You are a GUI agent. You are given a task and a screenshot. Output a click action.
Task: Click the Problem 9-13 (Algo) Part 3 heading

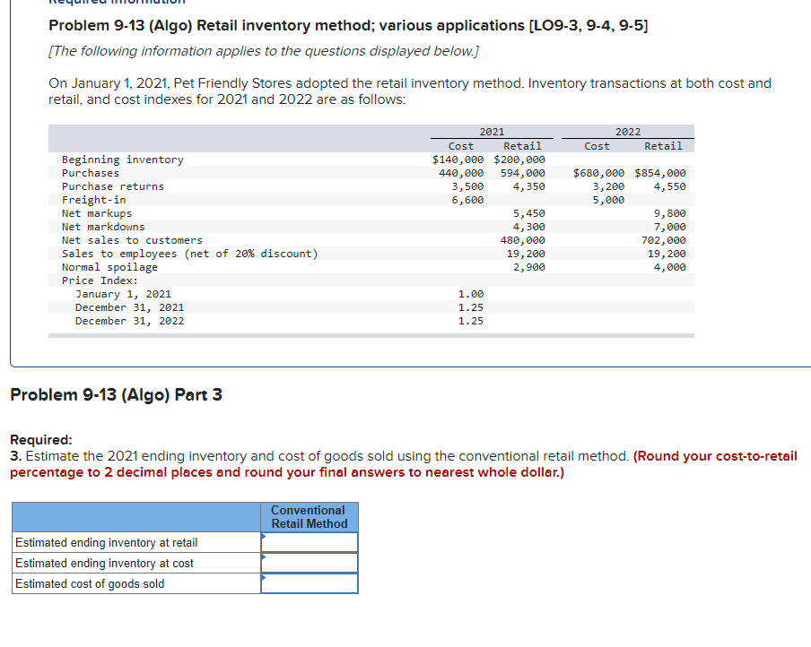click(117, 394)
